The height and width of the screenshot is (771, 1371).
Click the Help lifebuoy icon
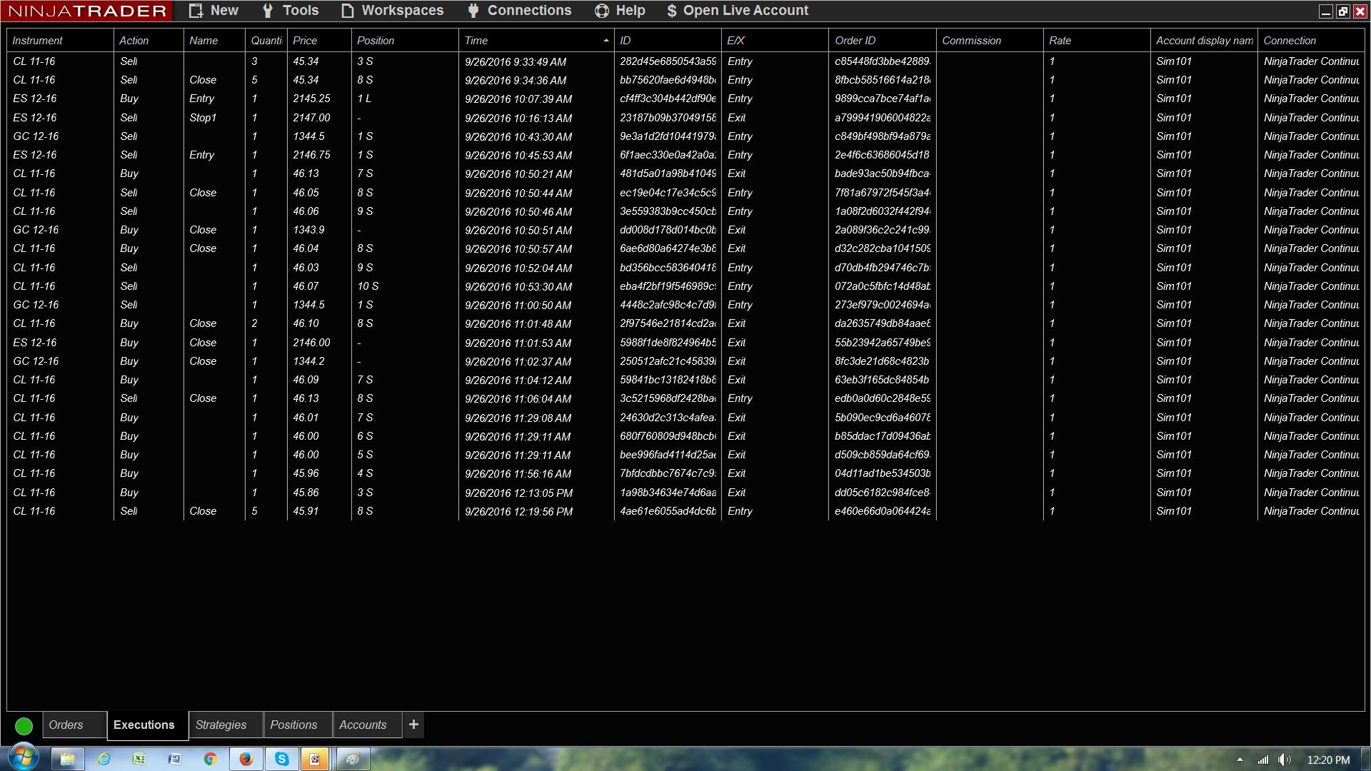(x=602, y=11)
